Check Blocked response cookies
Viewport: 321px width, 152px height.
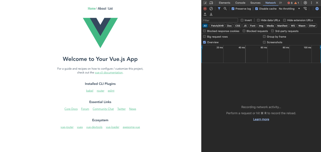tap(205, 31)
